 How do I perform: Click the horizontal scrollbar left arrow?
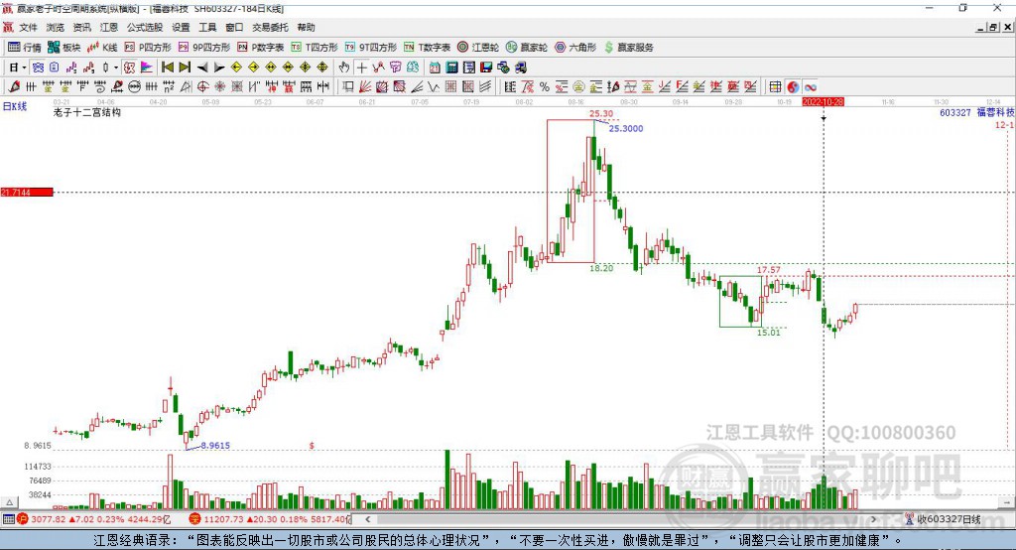tap(367, 519)
